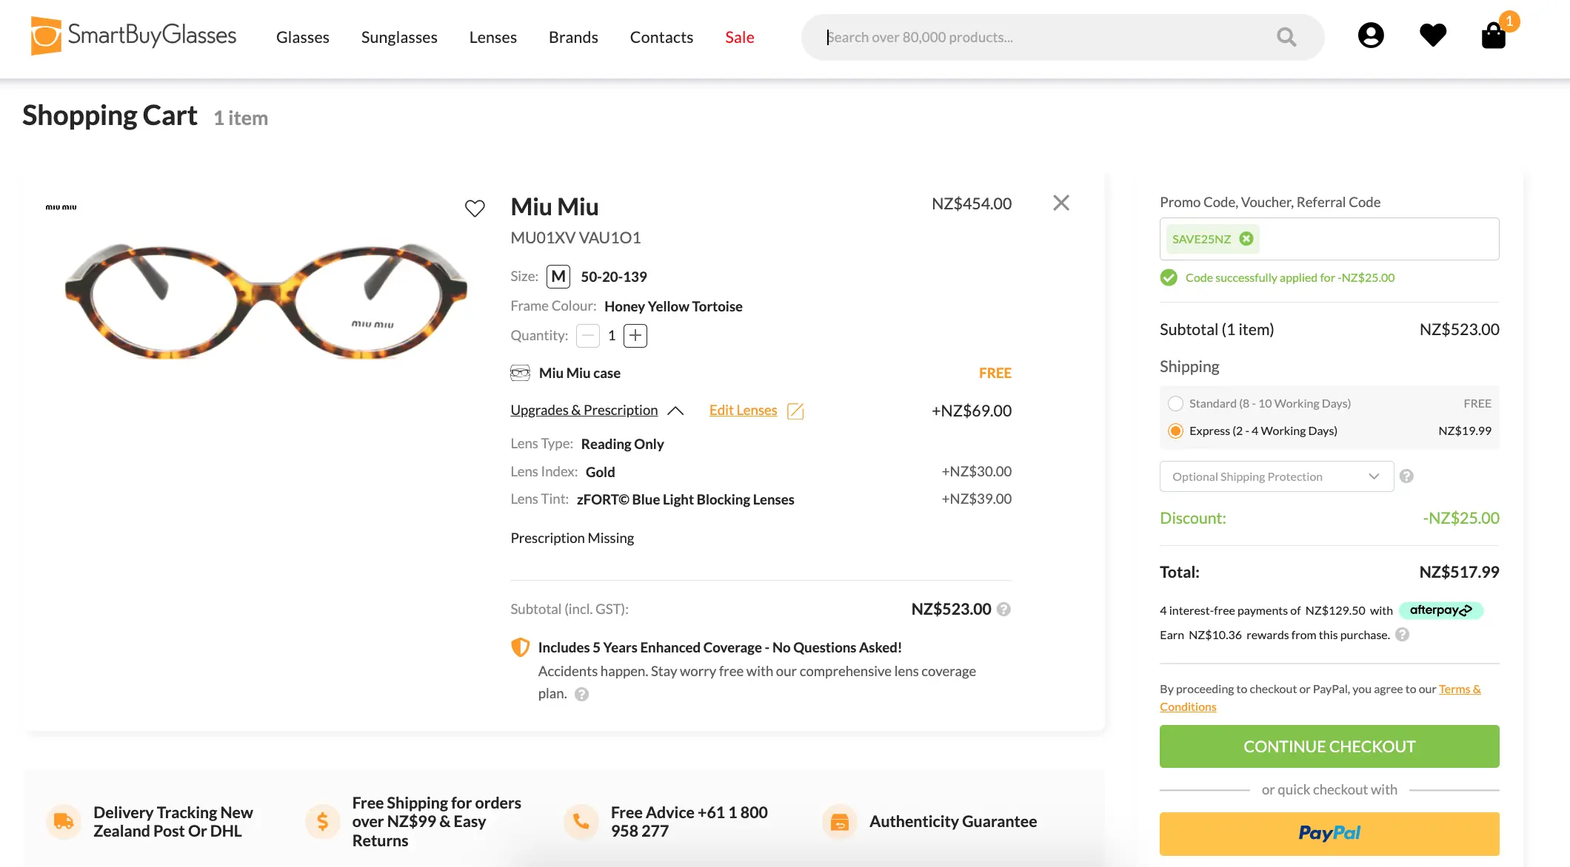1570x867 pixels.
Task: Select Standard shipping option
Action: point(1175,404)
